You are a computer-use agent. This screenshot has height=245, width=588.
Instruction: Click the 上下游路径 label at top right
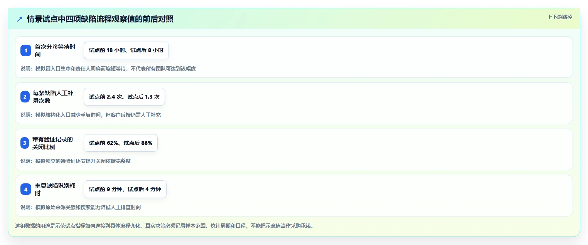[559, 17]
